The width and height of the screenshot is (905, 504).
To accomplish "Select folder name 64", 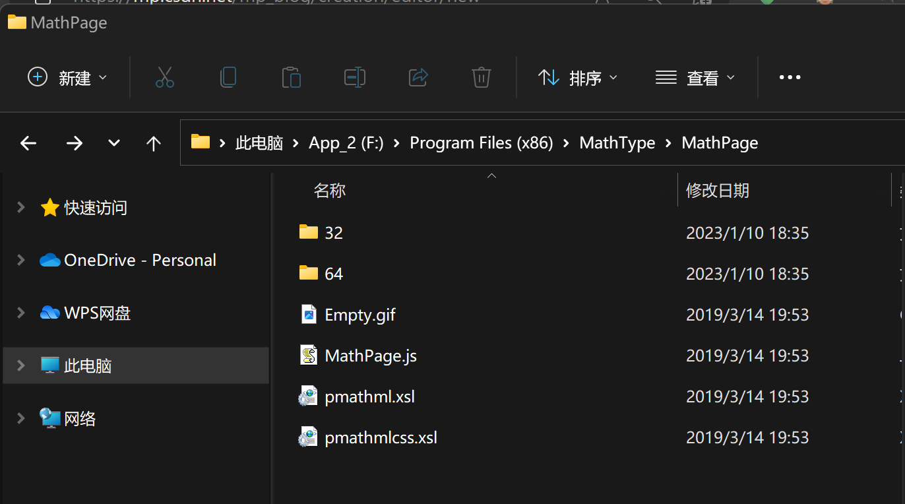I will tap(334, 273).
